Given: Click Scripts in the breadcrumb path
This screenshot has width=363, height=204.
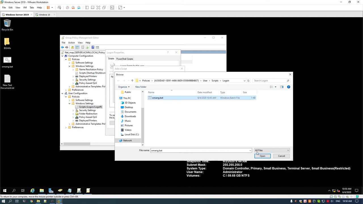Looking at the screenshot, I should pos(215,81).
